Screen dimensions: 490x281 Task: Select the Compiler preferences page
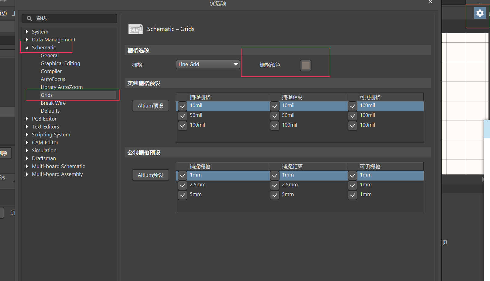pyautogui.click(x=51, y=71)
